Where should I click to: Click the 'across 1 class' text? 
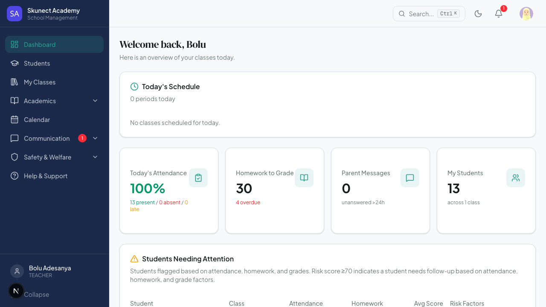pyautogui.click(x=464, y=203)
